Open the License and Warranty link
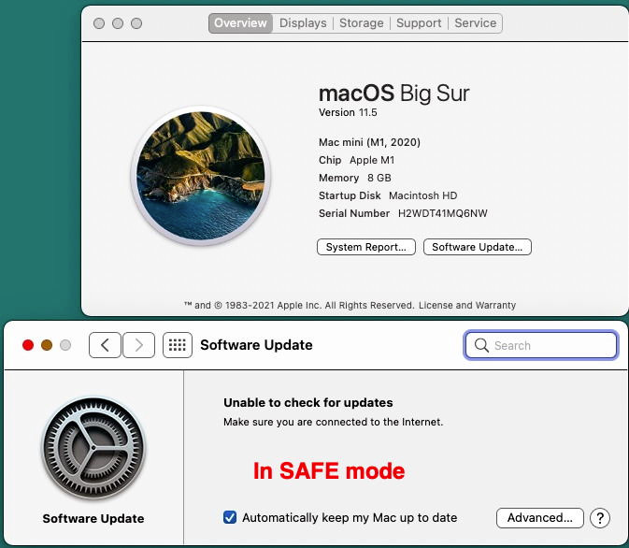This screenshot has width=629, height=548. coord(467,305)
